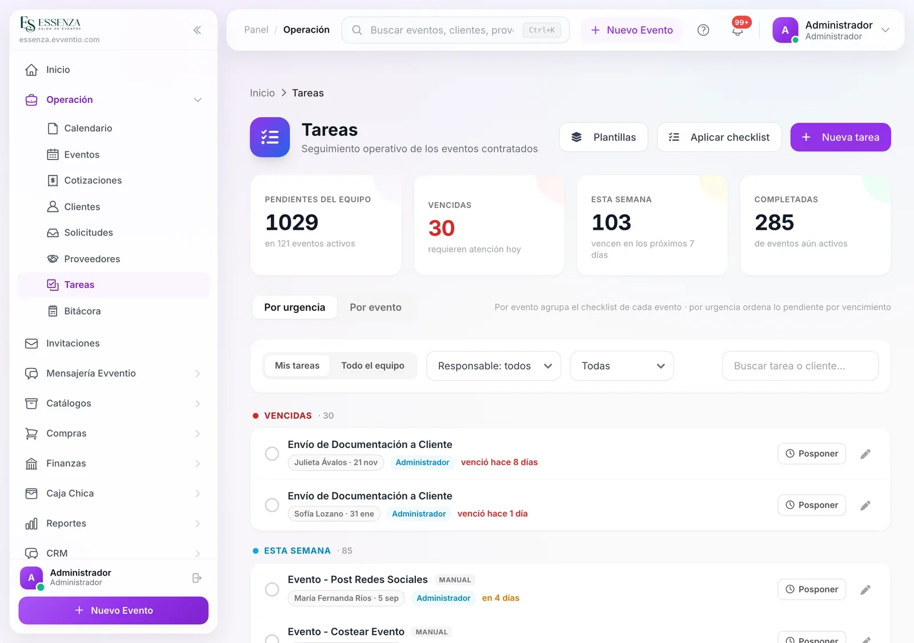The width and height of the screenshot is (914, 643).
Task: Edit Sofía Lozano task with pencil icon
Action: 865,505
